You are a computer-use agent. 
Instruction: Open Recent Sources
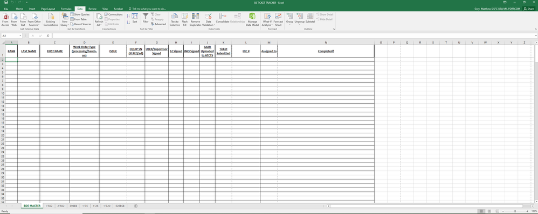coord(81,24)
